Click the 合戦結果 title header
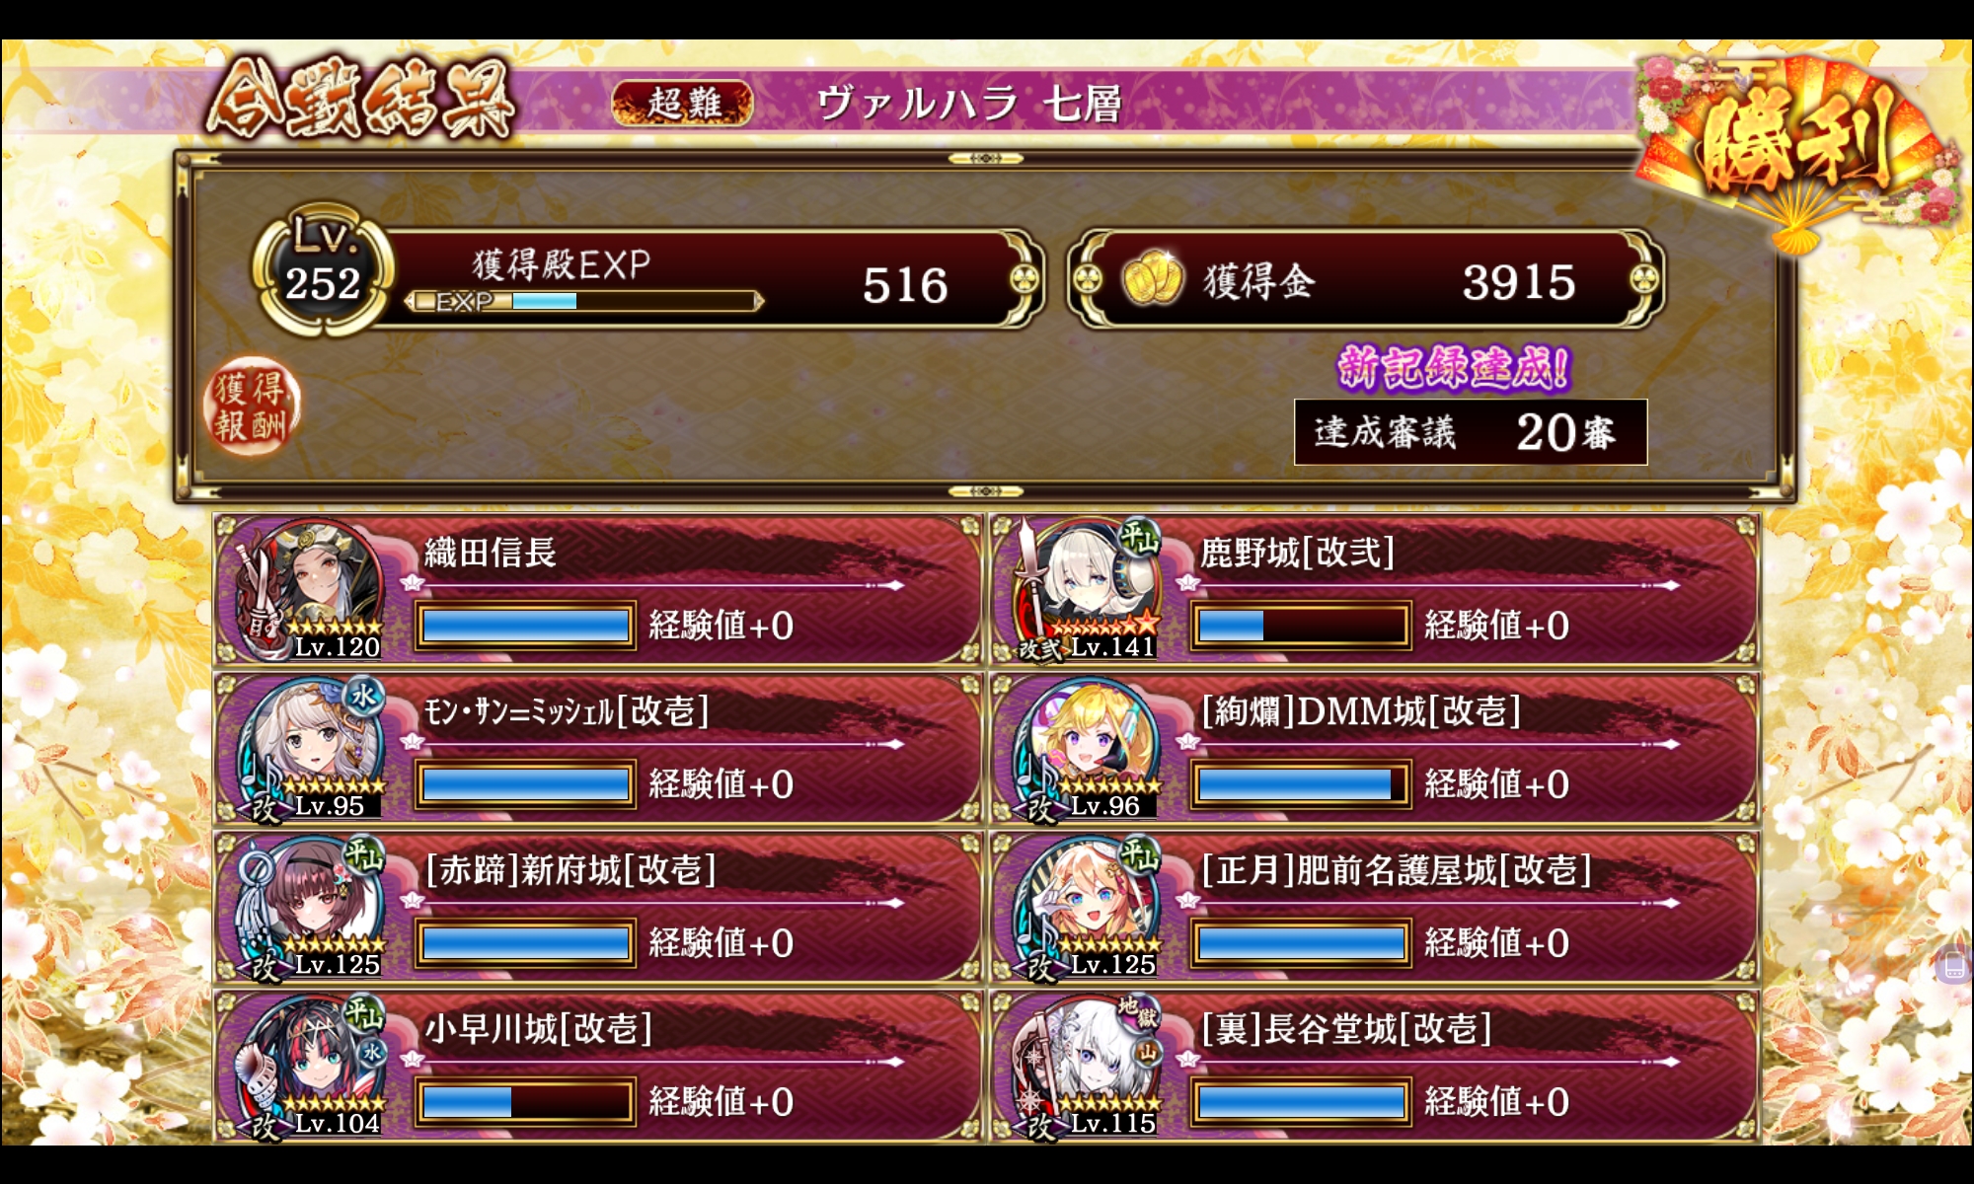This screenshot has width=1974, height=1184. click(361, 99)
